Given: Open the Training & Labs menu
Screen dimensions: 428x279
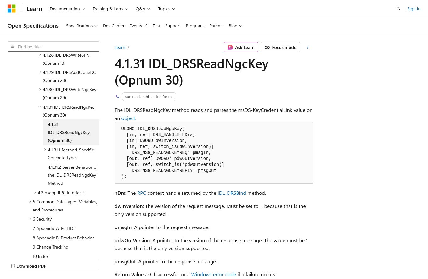Looking at the screenshot, I should coord(110,9).
